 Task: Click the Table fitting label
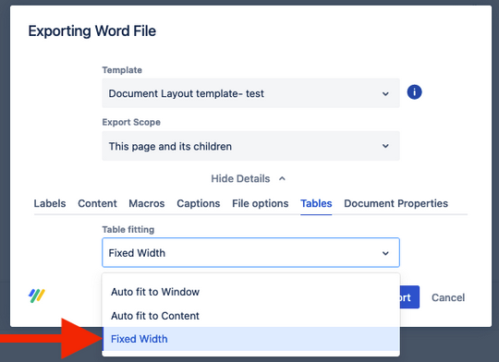coord(128,229)
